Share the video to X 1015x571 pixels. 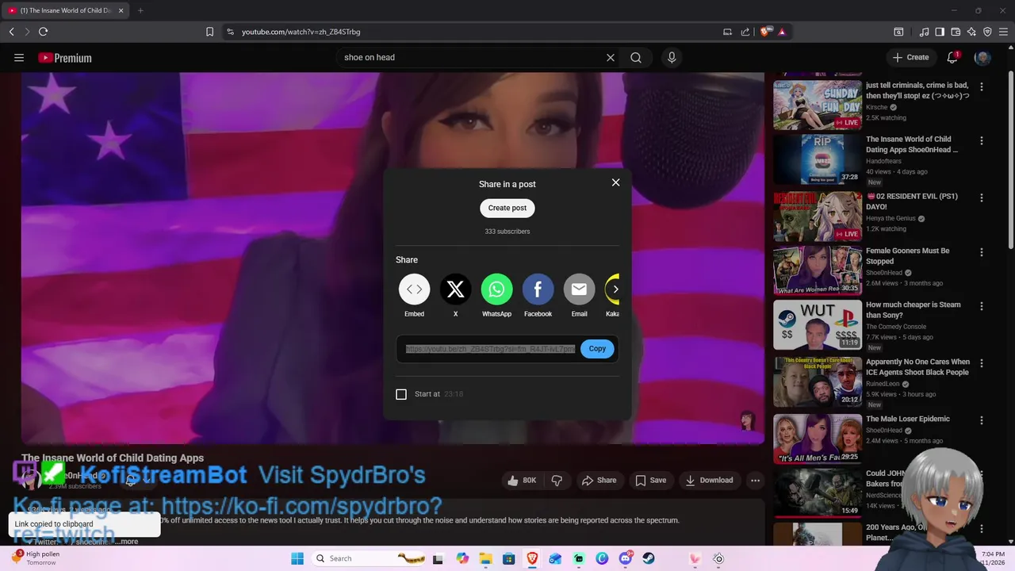(455, 289)
